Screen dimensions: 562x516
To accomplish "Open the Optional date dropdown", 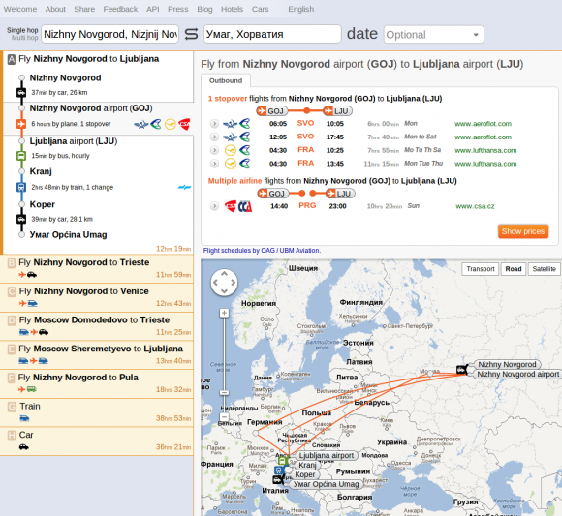I will point(434,35).
